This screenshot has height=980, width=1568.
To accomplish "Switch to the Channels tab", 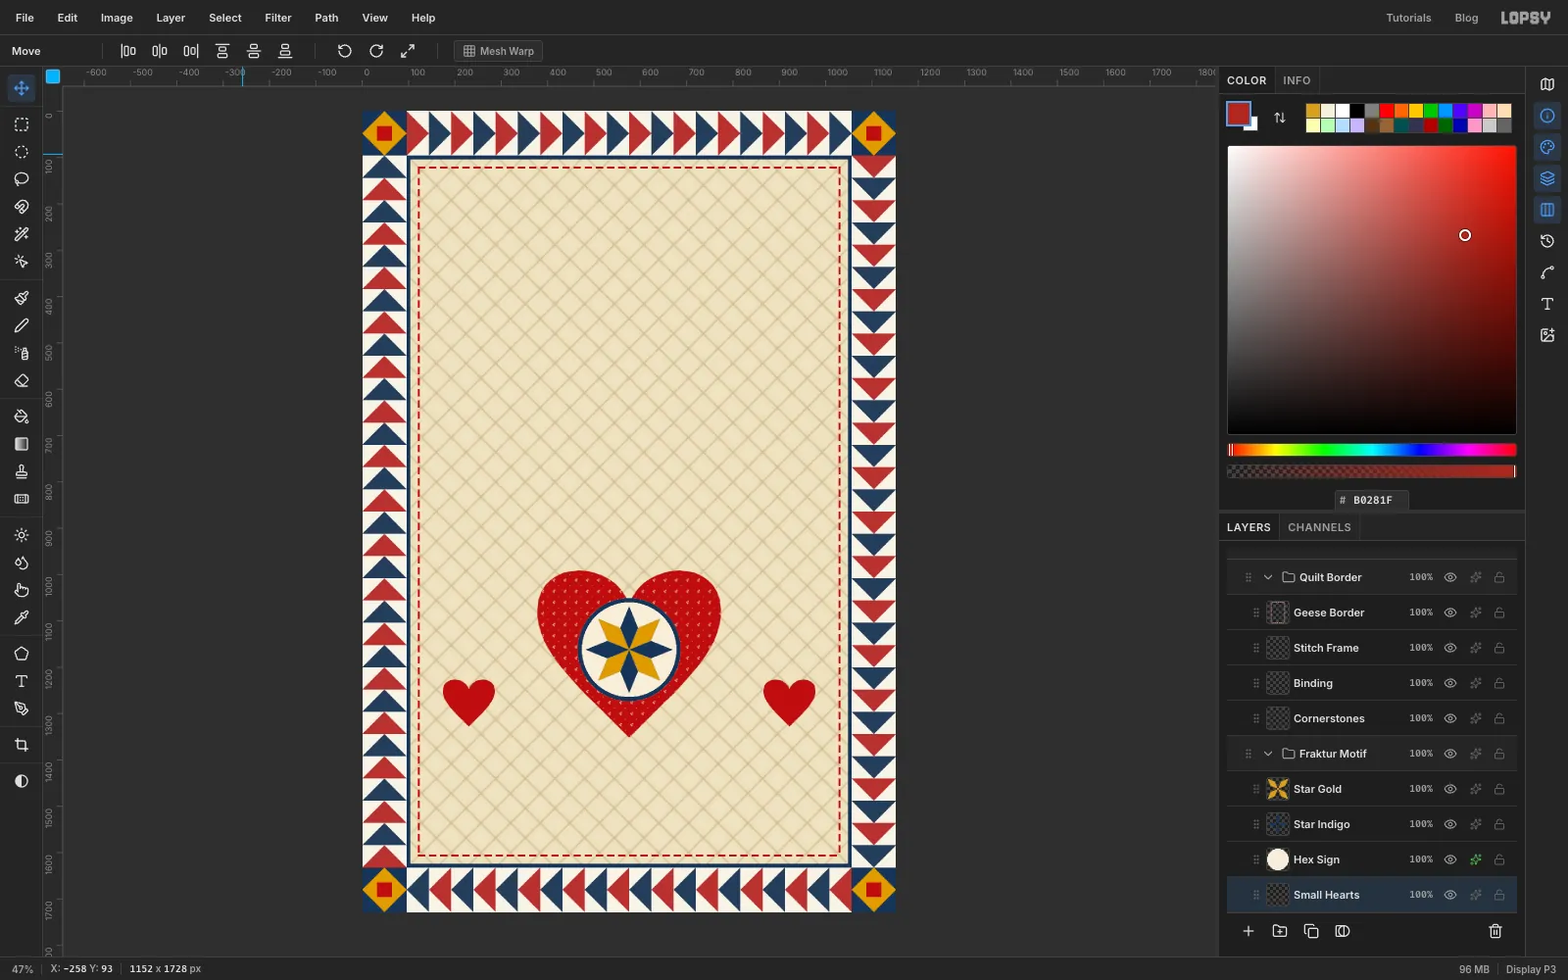I will [1319, 527].
